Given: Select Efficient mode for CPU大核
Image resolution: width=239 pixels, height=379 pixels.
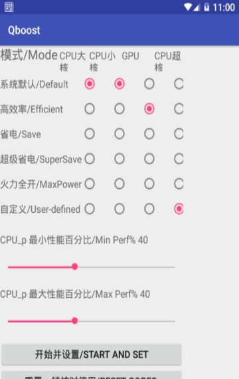Looking at the screenshot, I should tap(90, 109).
